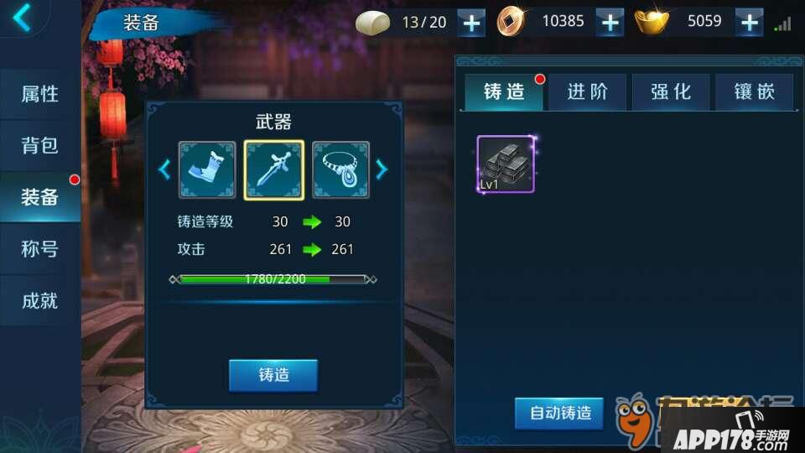Add stamina with the 13/20 plus button

click(x=471, y=23)
